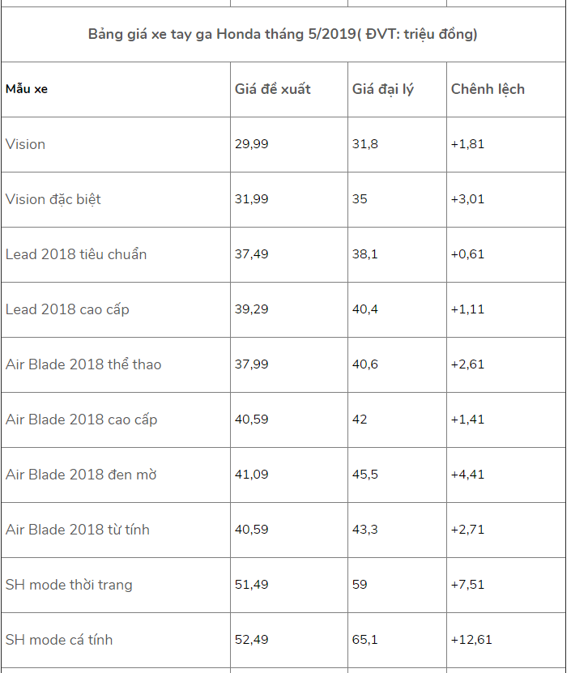Select the "Chênh lệch" column header
This screenshot has width=571, height=673.
[488, 89]
